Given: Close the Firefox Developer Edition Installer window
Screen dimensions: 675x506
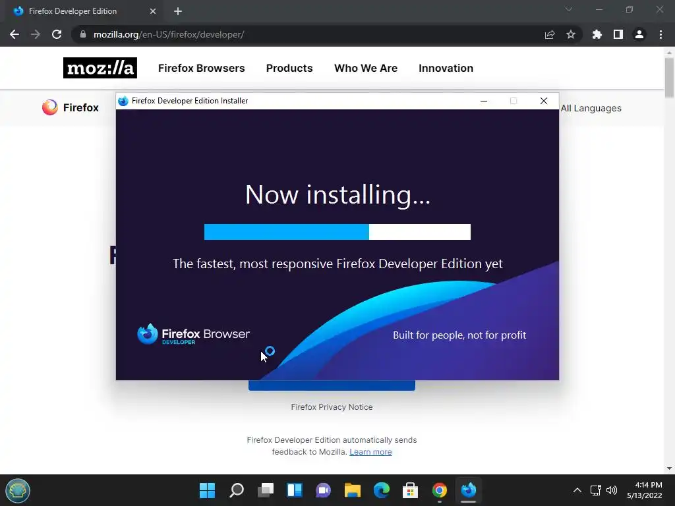Looking at the screenshot, I should click(544, 101).
